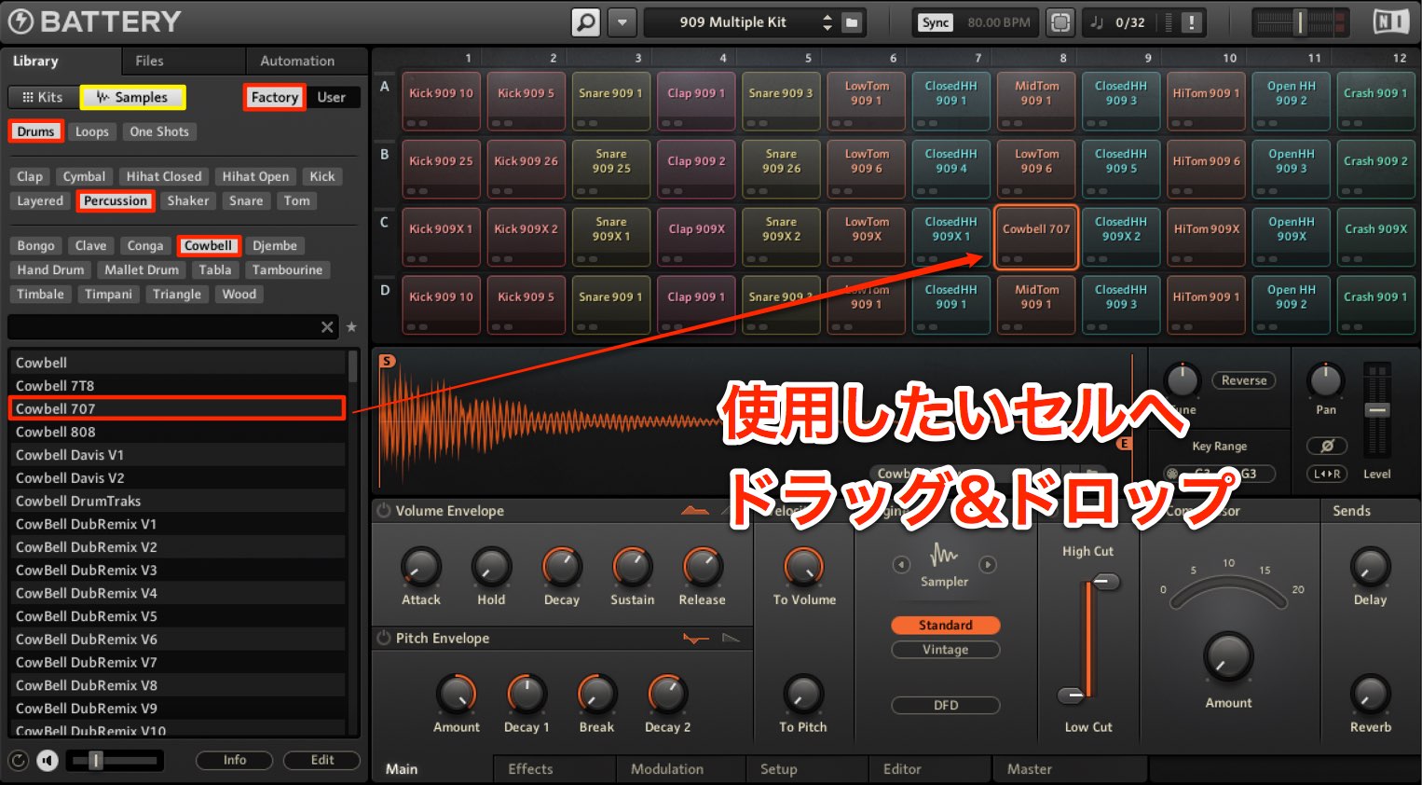This screenshot has width=1422, height=785.
Task: Step the 909 Multiple Kit preset arrows
Action: (x=827, y=22)
